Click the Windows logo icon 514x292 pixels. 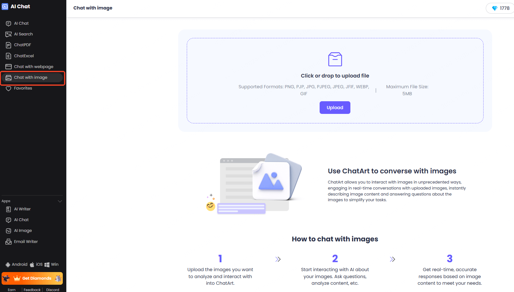[47, 265]
